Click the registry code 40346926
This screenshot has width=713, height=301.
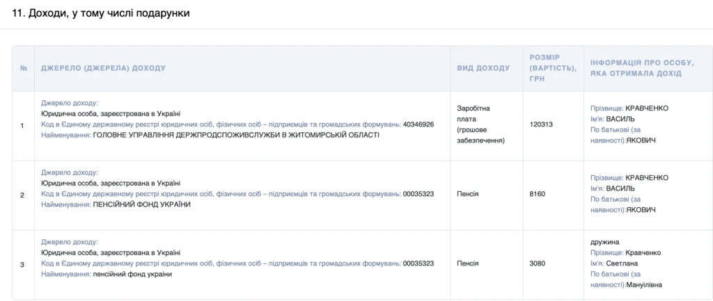418,124
